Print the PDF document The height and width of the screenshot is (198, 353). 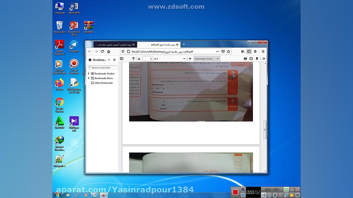(x=245, y=59)
